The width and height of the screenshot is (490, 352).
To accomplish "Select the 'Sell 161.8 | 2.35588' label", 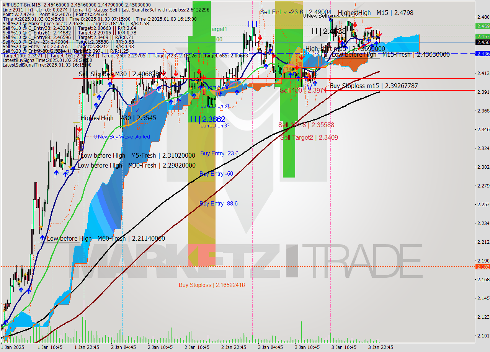I will tap(306, 125).
